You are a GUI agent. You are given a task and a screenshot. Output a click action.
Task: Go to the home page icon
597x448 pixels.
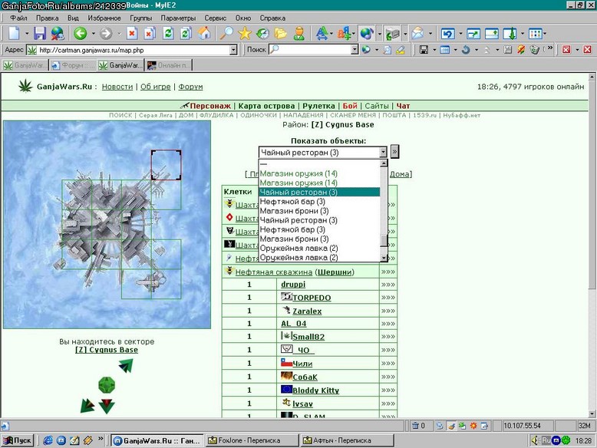[204, 34]
